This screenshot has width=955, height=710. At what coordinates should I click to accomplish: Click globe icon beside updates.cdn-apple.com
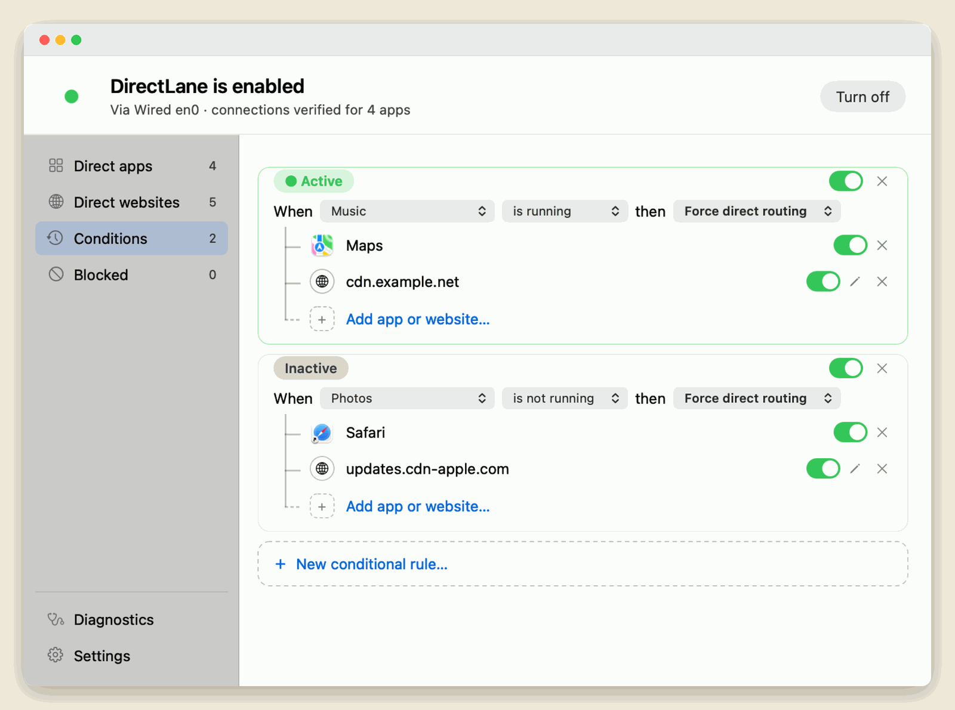click(x=322, y=469)
